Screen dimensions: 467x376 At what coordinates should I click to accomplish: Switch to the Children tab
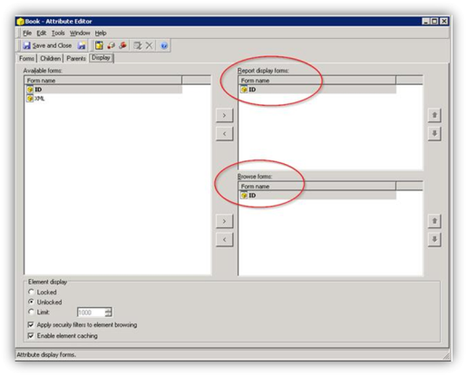(50, 58)
